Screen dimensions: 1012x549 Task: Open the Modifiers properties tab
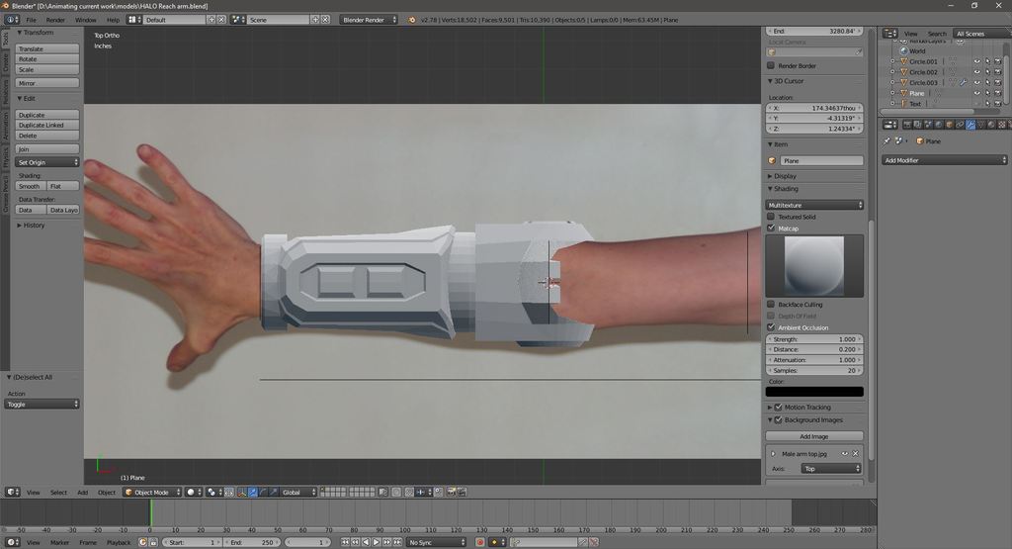pos(970,125)
